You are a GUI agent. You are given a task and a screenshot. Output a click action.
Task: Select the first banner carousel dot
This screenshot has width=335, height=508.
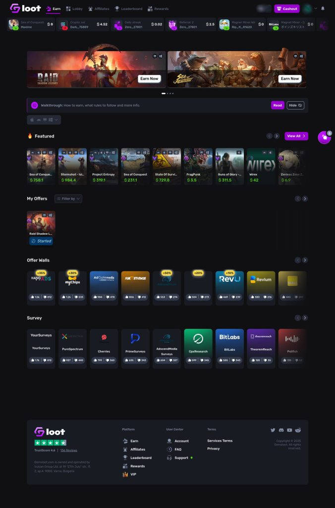164,93
